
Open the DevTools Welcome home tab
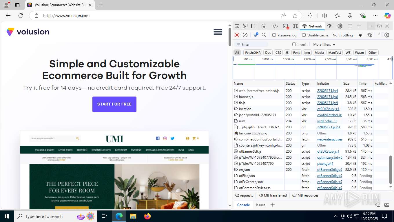point(264,26)
